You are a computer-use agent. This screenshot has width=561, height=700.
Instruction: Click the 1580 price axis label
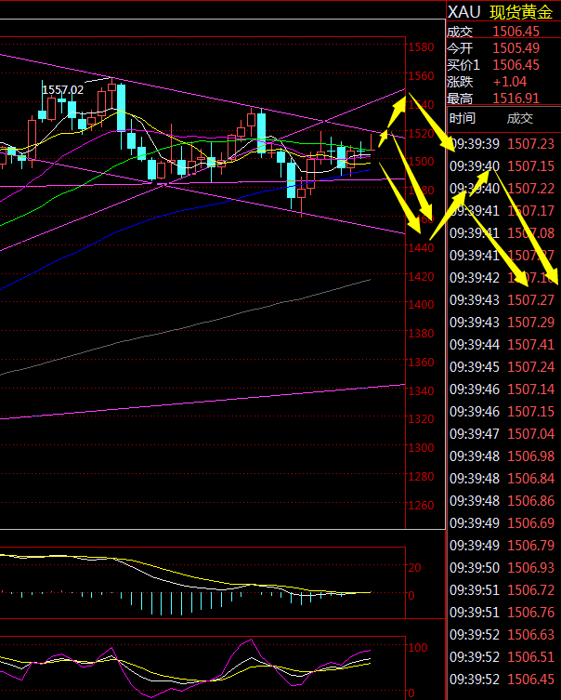421,46
